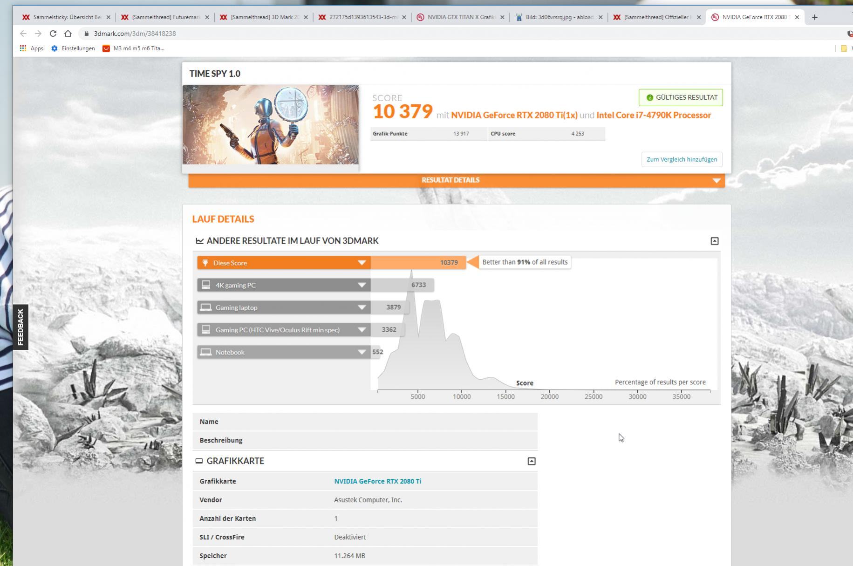Click Zum Vergleich hinzufügen button

click(x=682, y=159)
